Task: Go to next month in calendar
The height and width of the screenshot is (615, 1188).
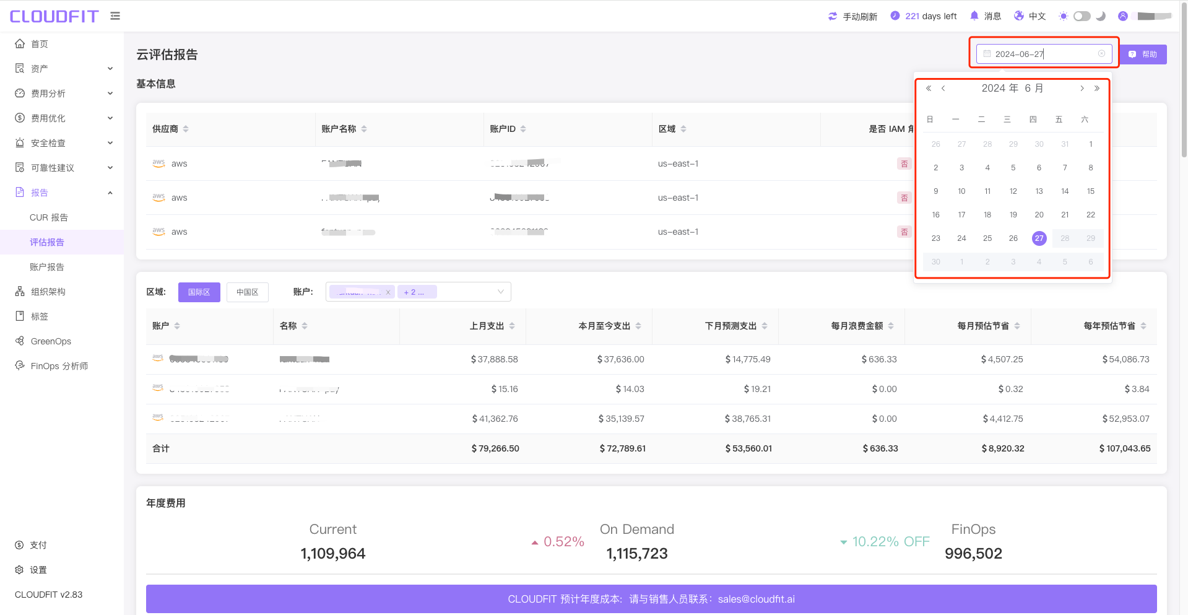Action: click(x=1082, y=89)
